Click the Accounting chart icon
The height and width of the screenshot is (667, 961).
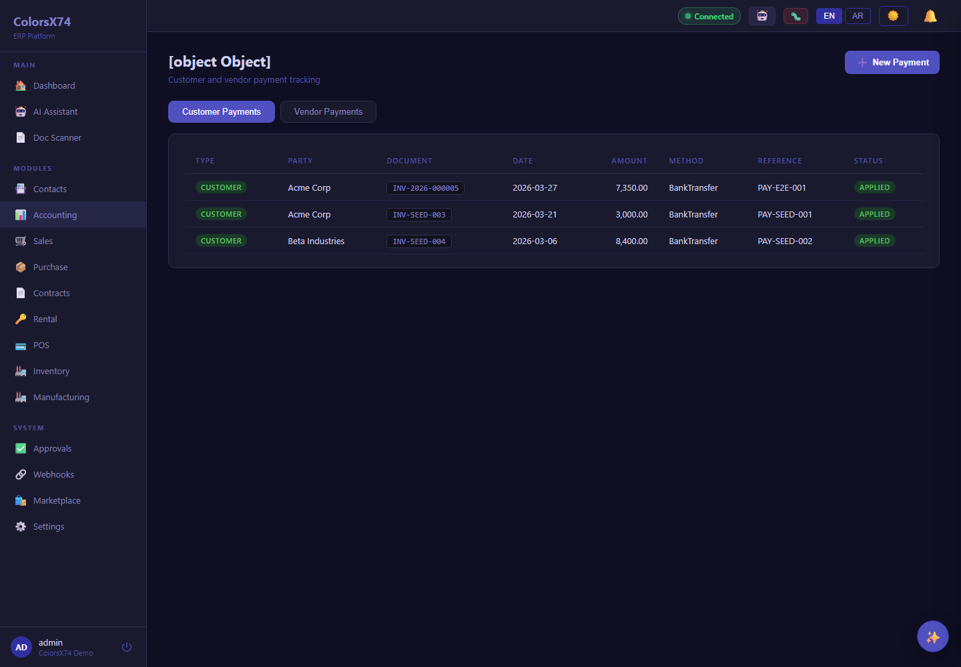21,215
